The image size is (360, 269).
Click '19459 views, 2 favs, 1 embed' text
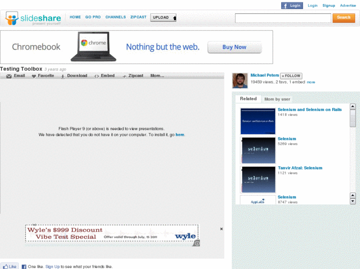[x=278, y=82]
